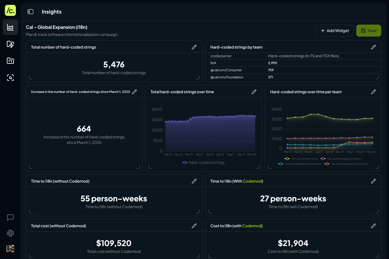The image size is (389, 259).
Task: Edit the Time to i18n (With Codemod) widget
Action: (x=373, y=181)
